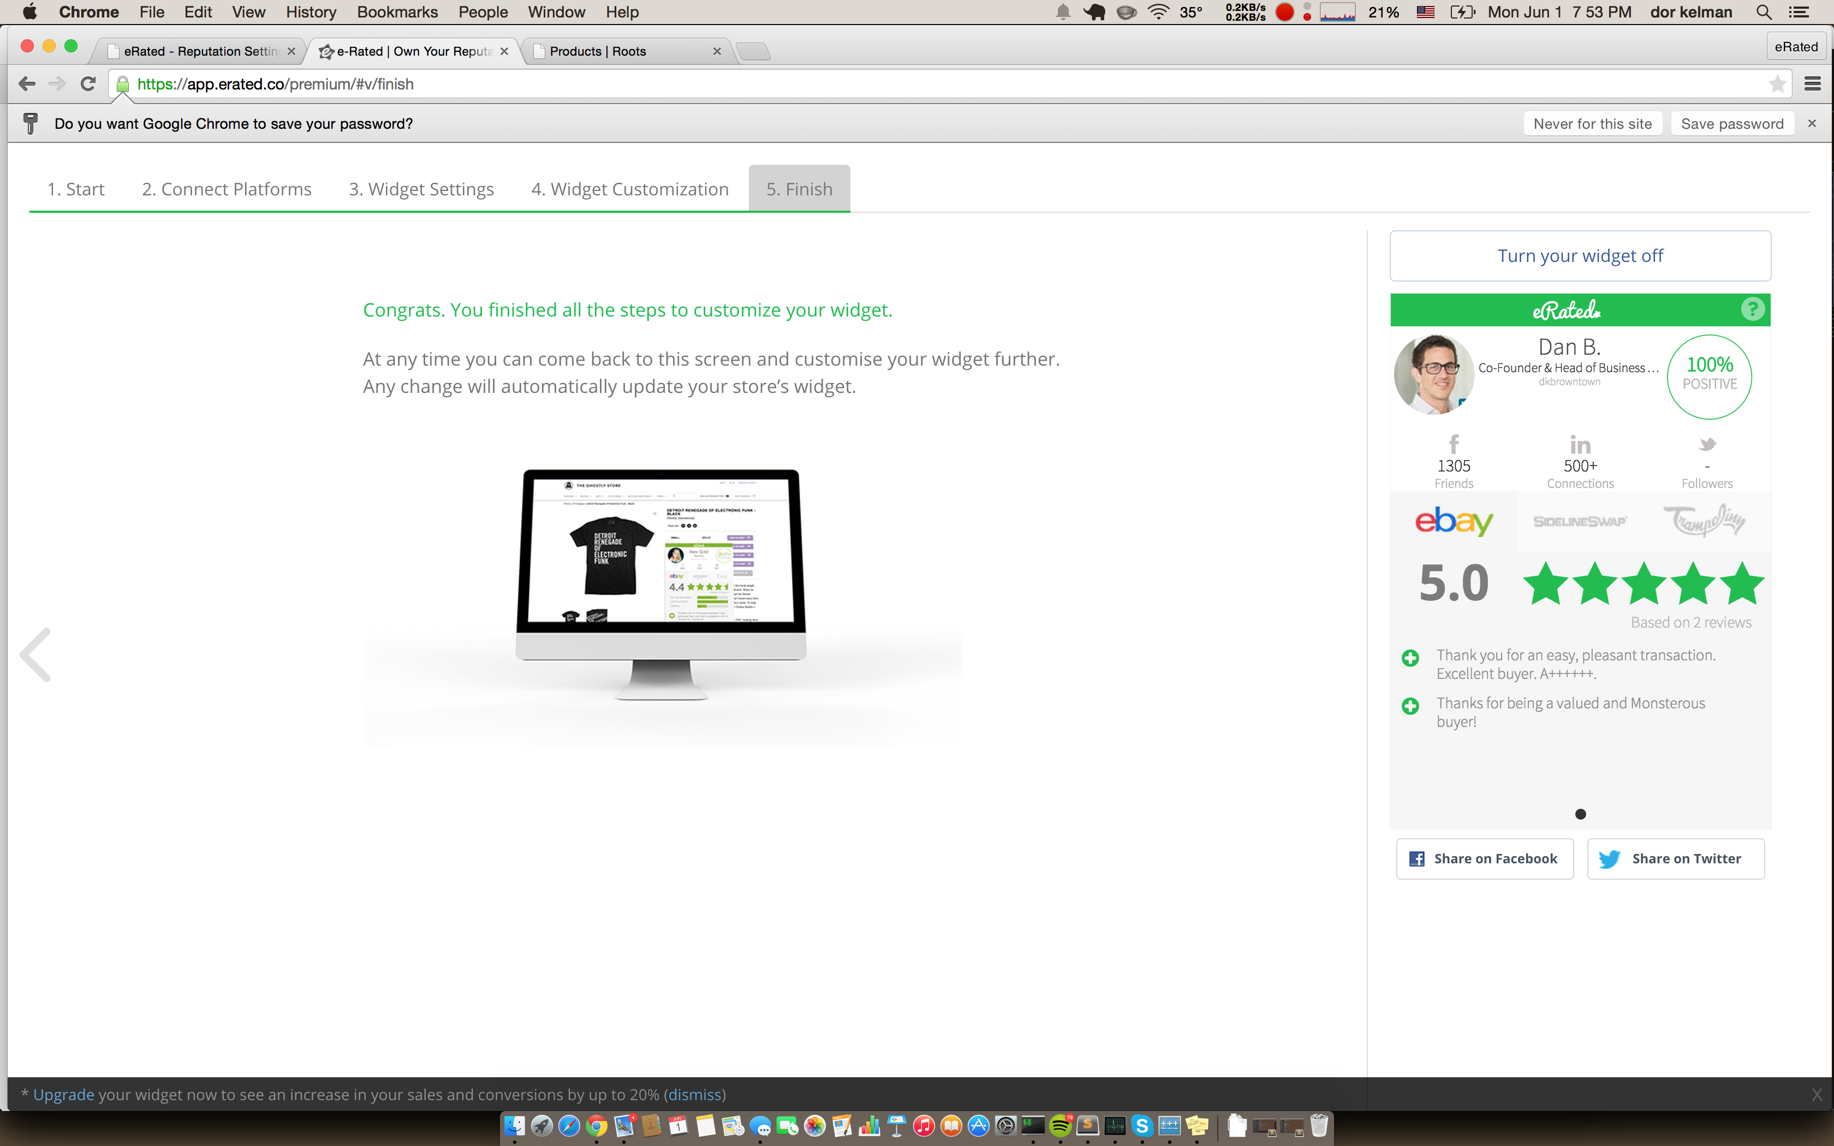Click the eRated profile button top right

[x=1796, y=47]
